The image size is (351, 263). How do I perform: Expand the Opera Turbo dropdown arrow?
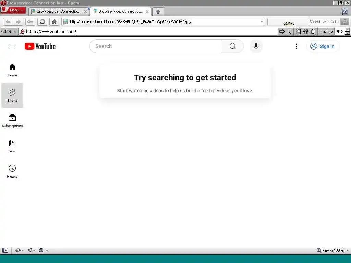(47, 251)
